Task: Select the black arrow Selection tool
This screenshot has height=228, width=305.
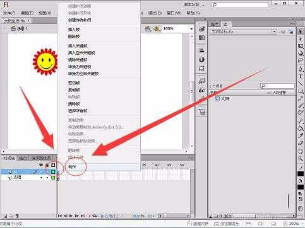Action: [301, 31]
